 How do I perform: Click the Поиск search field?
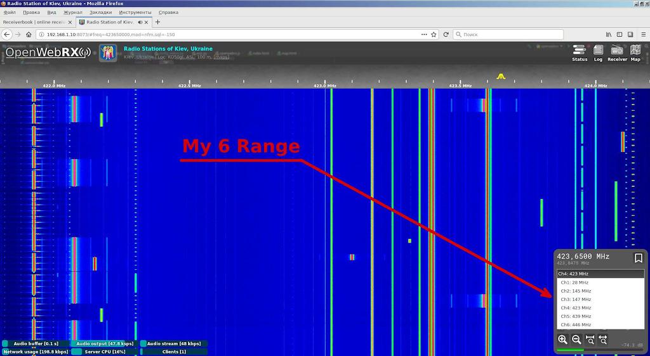point(508,34)
